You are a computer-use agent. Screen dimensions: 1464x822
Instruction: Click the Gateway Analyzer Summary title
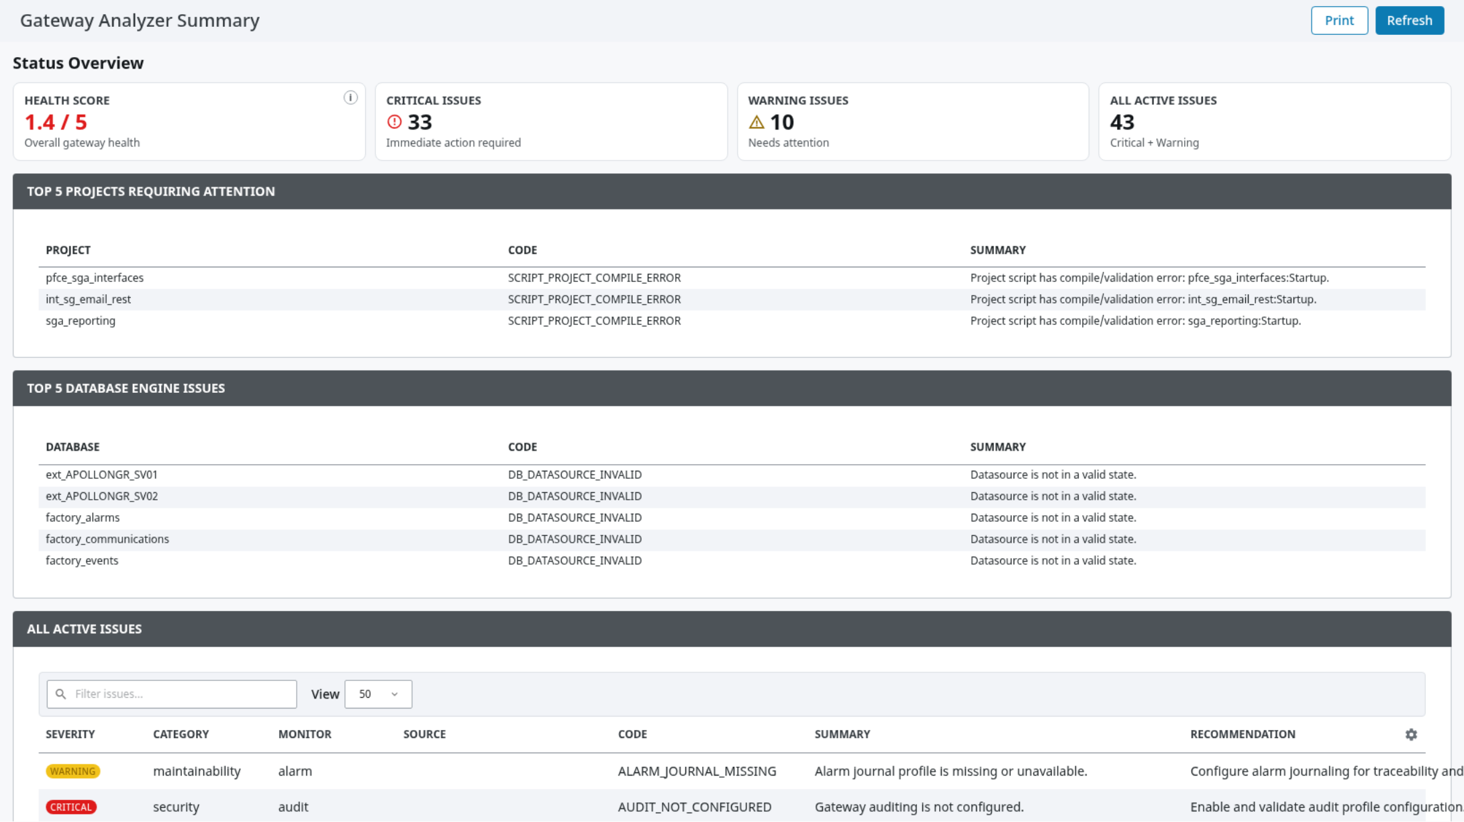[x=140, y=21]
